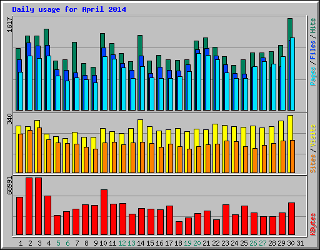Click the red KBytes bar for day 18
The height and width of the screenshot is (250, 320).
point(179,228)
